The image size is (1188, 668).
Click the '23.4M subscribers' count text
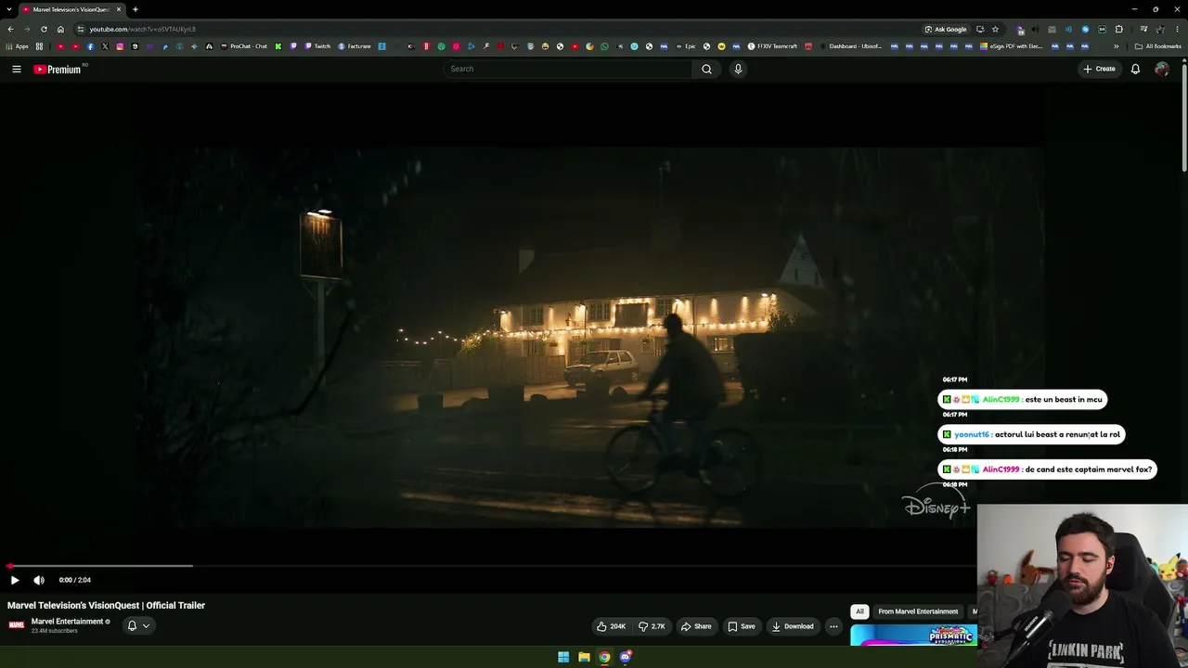coord(55,631)
